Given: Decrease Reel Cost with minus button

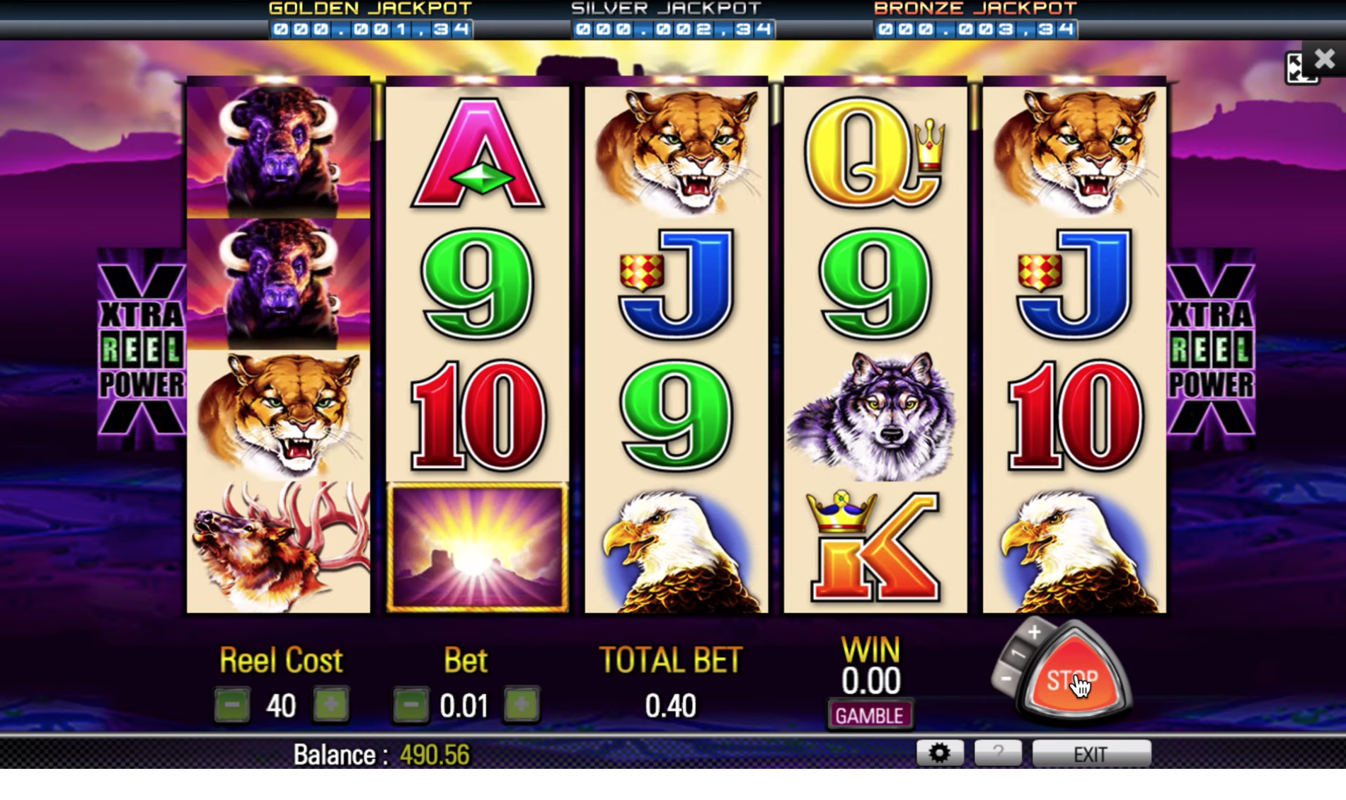Looking at the screenshot, I should click(232, 705).
